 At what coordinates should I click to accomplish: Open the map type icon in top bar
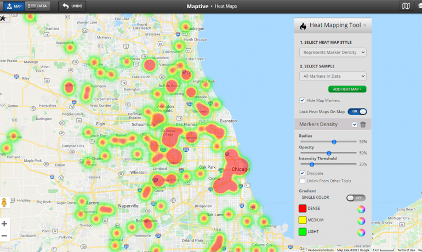pos(406,6)
